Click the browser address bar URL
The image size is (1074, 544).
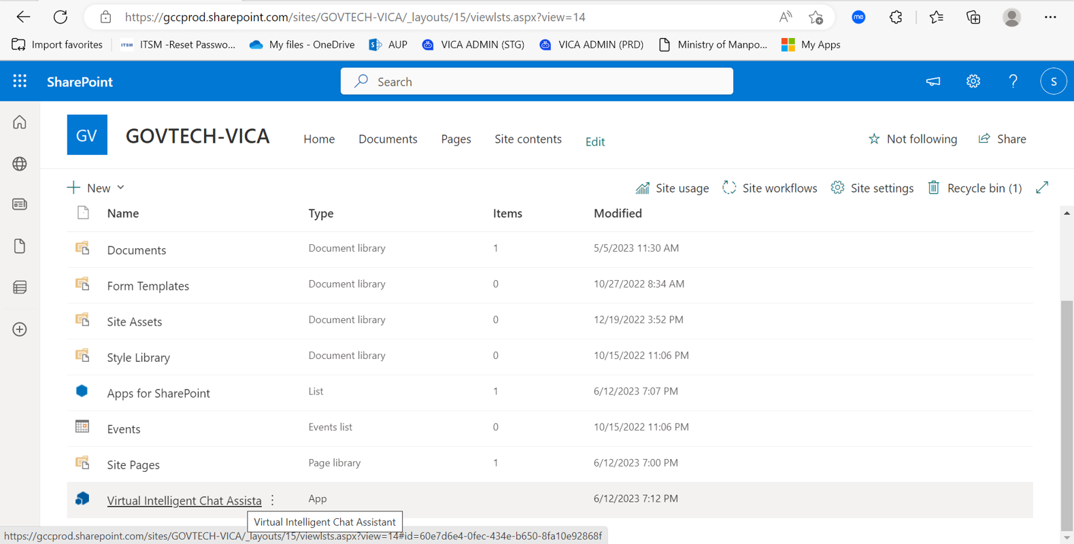tap(355, 17)
